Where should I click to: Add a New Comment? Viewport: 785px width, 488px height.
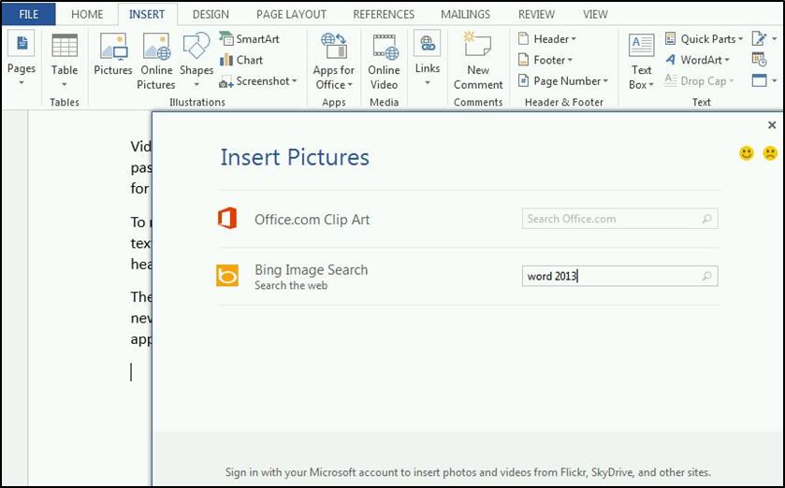click(x=478, y=61)
